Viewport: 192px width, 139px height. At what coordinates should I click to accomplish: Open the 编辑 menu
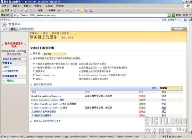(x=16, y=6)
